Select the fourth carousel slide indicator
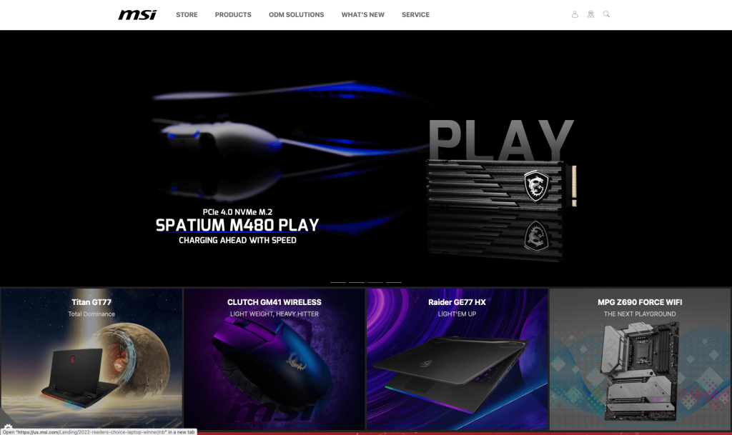Viewport: 732px width, 435px height. pos(394,283)
